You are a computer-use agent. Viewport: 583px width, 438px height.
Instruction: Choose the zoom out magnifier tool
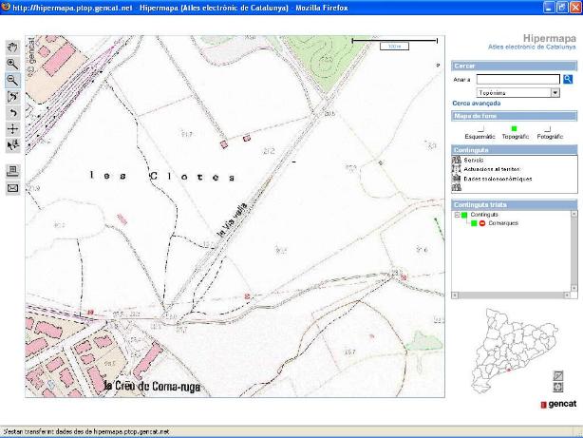tap(12, 81)
